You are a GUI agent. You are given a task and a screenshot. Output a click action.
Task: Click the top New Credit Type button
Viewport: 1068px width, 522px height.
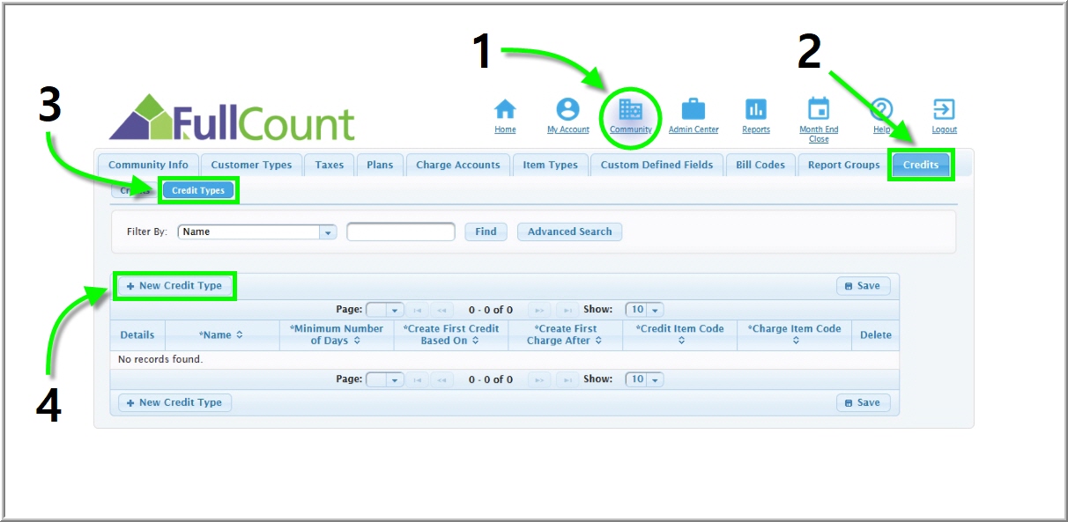click(174, 286)
